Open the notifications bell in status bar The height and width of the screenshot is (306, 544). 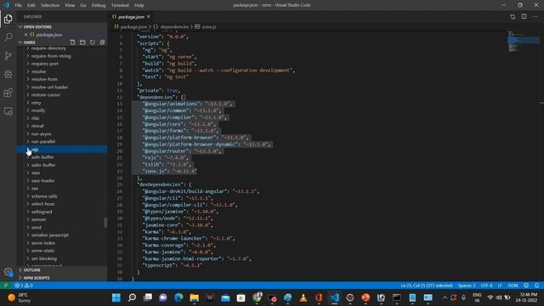[536, 286]
